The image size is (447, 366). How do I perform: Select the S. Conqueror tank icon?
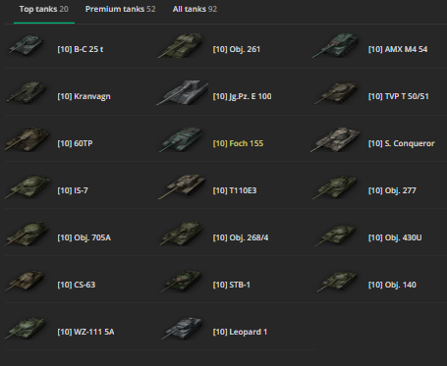tap(336, 140)
